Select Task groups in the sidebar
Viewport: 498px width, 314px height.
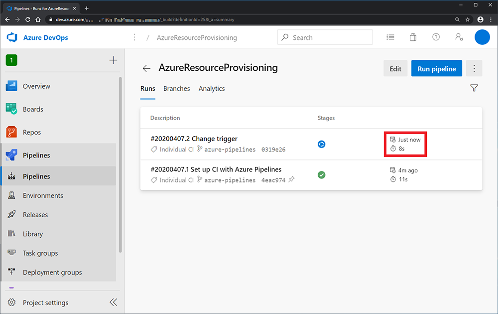coord(59,253)
